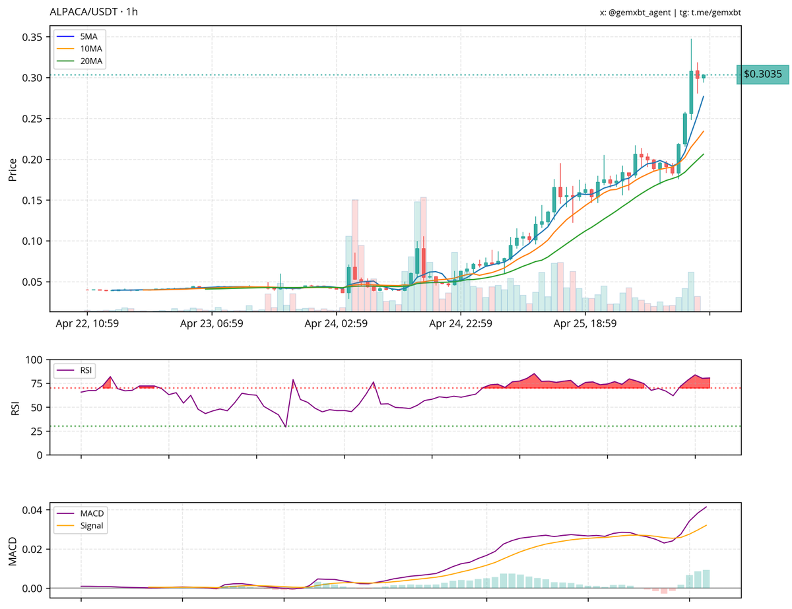Click the Price axis label

13,169
